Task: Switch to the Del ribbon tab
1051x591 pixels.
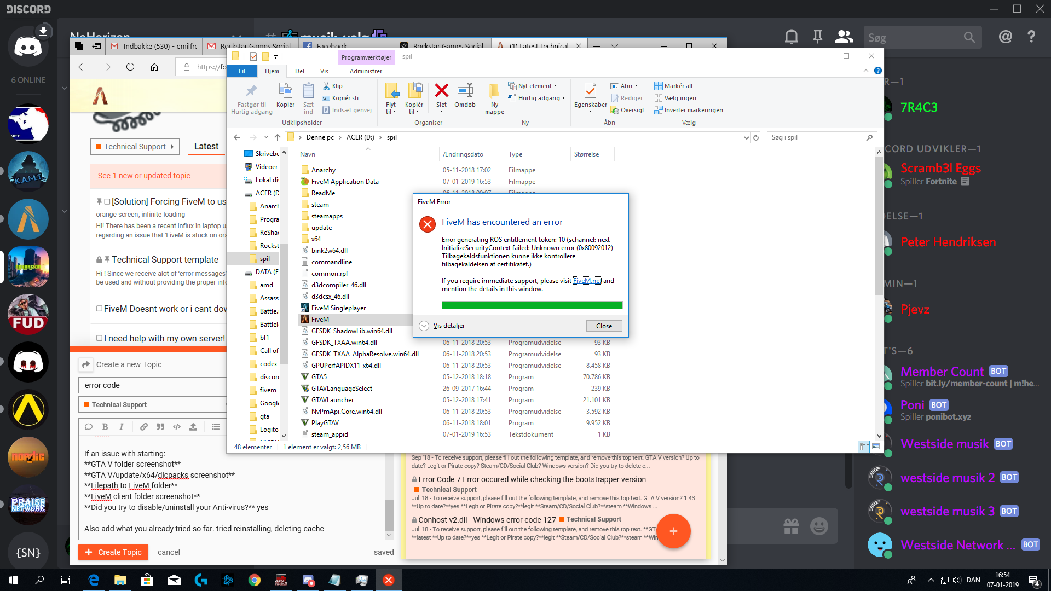Action: (x=299, y=71)
